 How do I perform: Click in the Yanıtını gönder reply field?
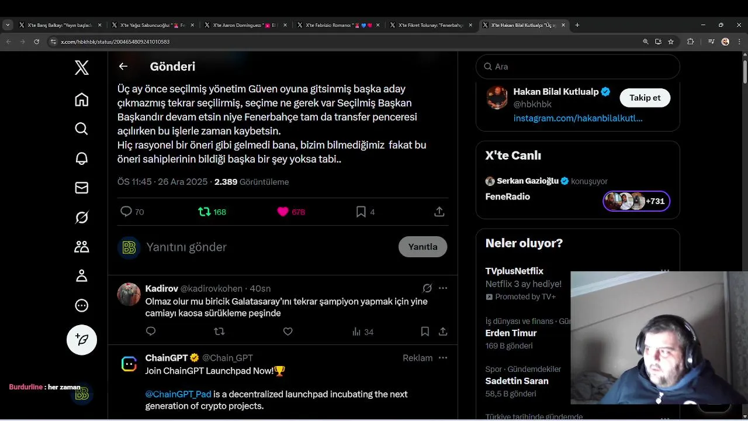tap(269, 247)
